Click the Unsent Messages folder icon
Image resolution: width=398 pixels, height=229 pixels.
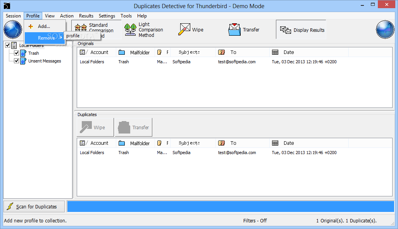coord(23,61)
